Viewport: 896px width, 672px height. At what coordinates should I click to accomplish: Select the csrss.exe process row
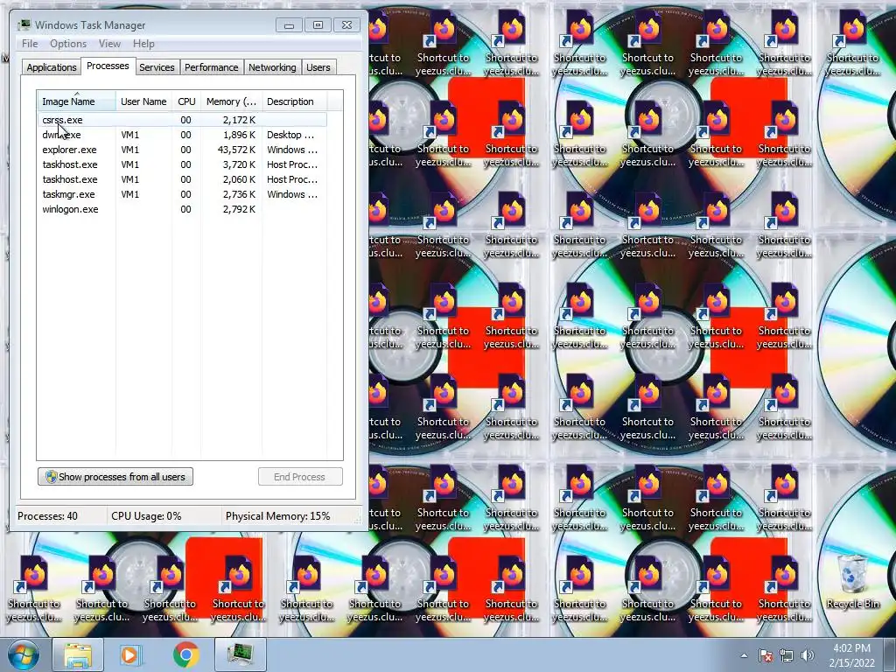tap(182, 120)
